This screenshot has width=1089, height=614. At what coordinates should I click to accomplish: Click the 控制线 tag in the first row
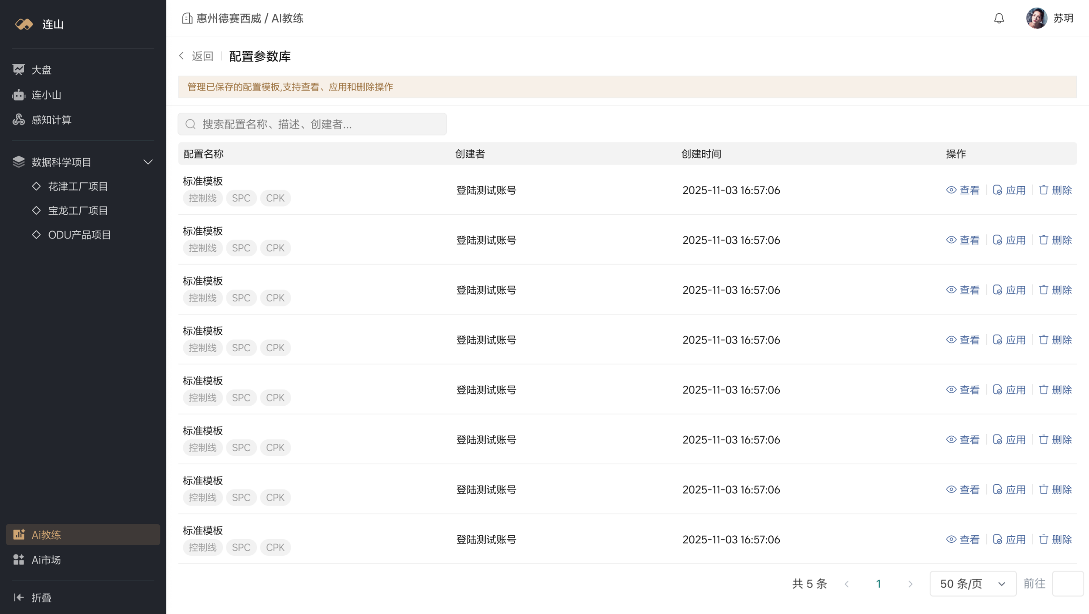[x=203, y=198]
